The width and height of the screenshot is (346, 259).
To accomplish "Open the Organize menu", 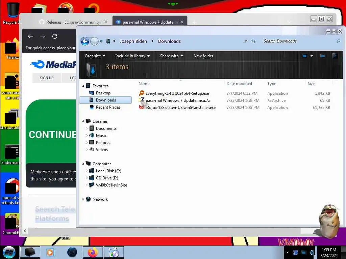I will click(95, 56).
